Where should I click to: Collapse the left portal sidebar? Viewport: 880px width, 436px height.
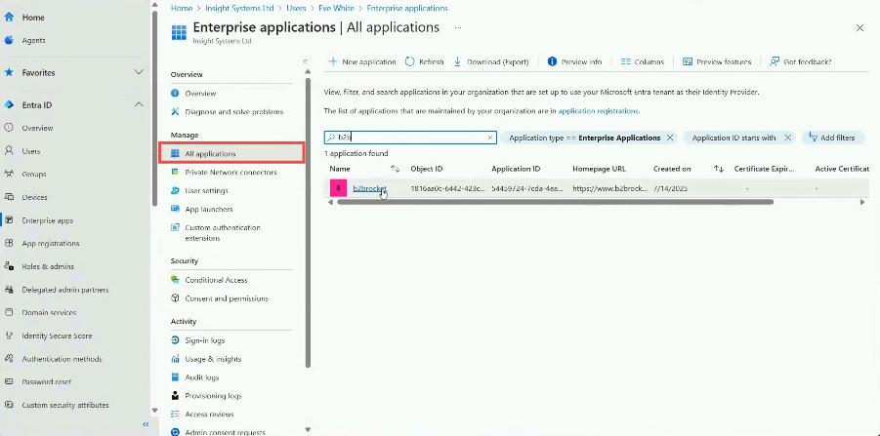tap(146, 424)
